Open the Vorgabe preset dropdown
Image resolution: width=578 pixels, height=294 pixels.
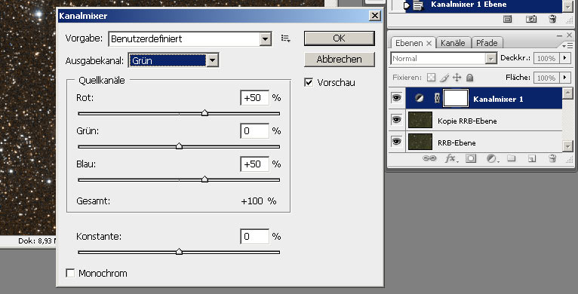265,38
